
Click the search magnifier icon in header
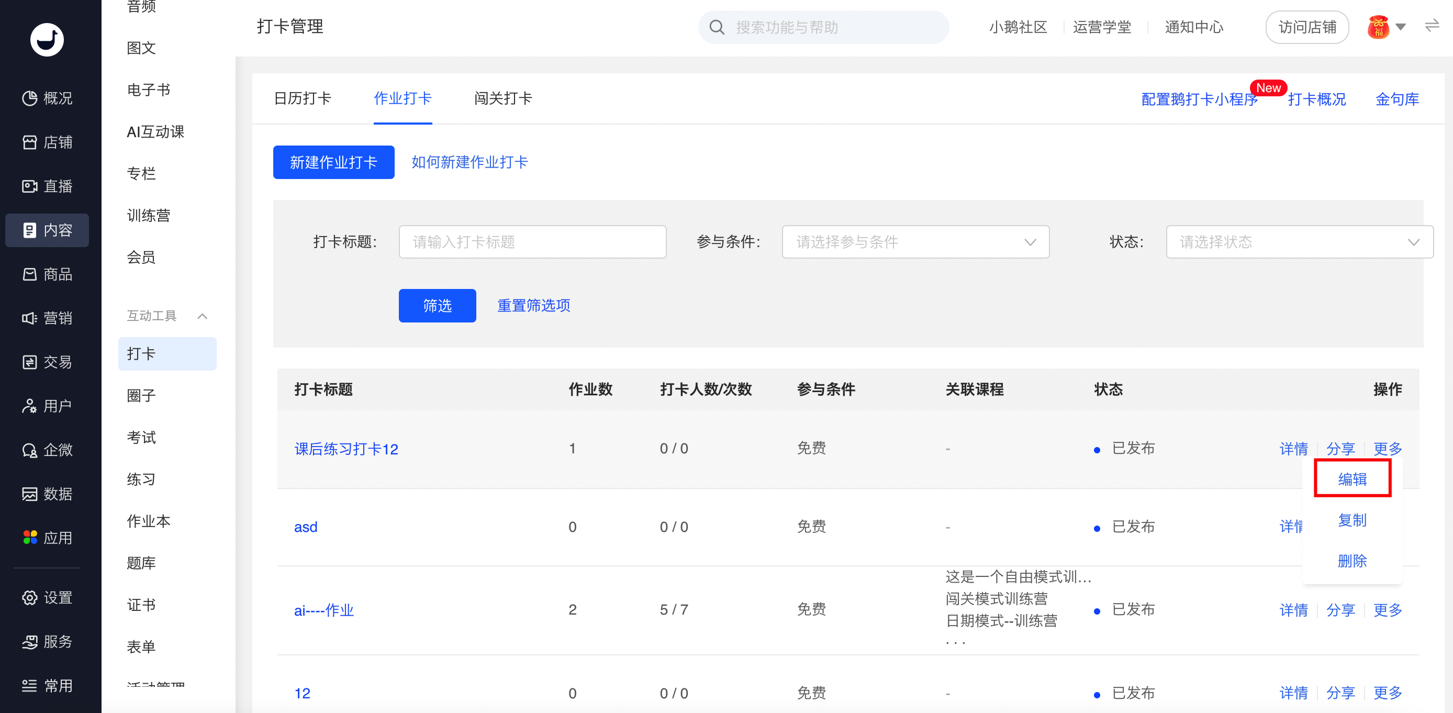coord(717,27)
